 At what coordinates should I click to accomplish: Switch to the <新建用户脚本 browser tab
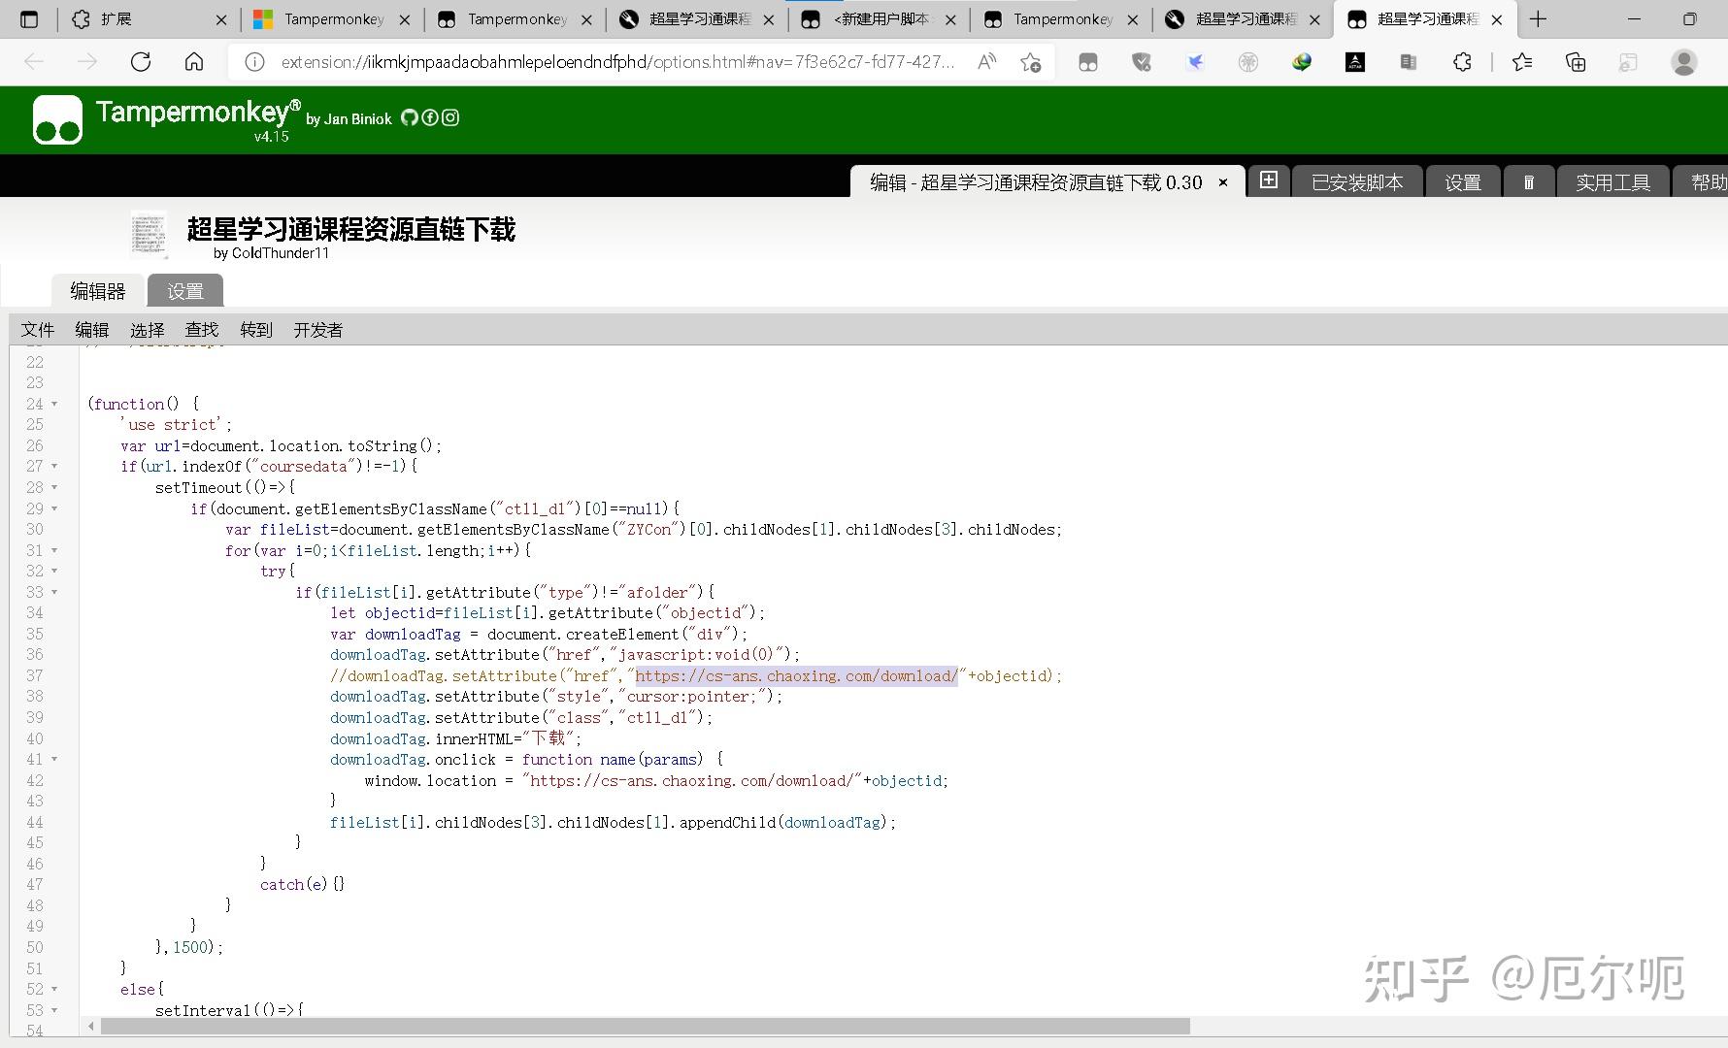click(x=879, y=19)
